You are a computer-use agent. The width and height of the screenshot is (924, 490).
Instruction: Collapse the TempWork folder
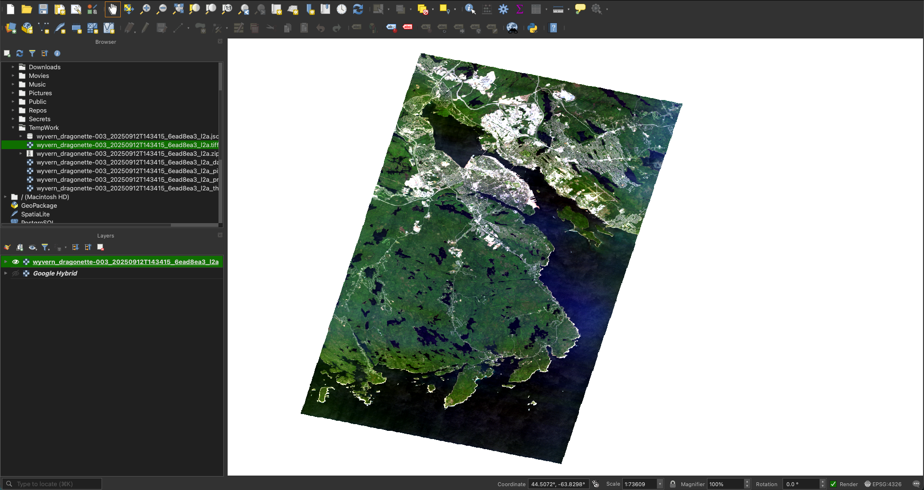[13, 128]
